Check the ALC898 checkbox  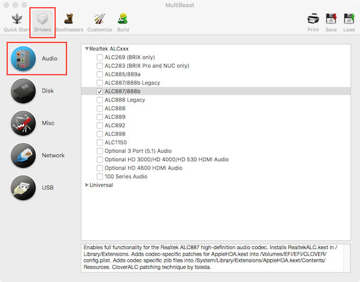[99, 134]
